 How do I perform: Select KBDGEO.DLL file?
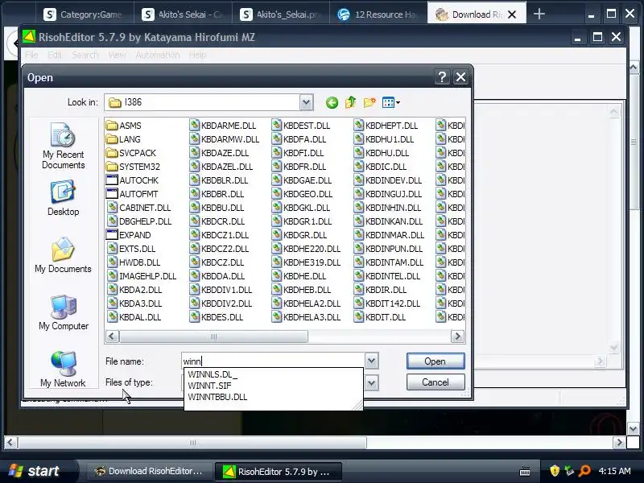pyautogui.click(x=302, y=194)
